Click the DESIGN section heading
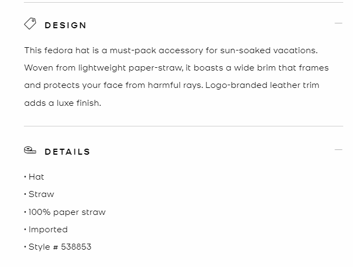Image resolution: width=353 pixels, height=267 pixels. pos(66,26)
